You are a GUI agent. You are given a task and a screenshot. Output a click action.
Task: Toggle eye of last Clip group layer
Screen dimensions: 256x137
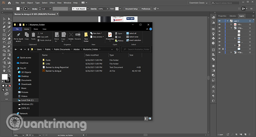pos(219,52)
